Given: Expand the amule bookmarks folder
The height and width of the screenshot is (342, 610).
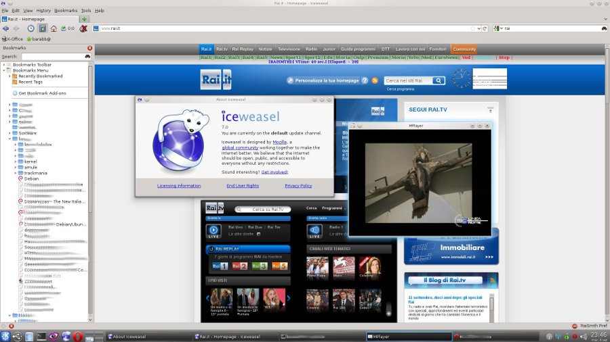Looking at the screenshot, I should 16,167.
